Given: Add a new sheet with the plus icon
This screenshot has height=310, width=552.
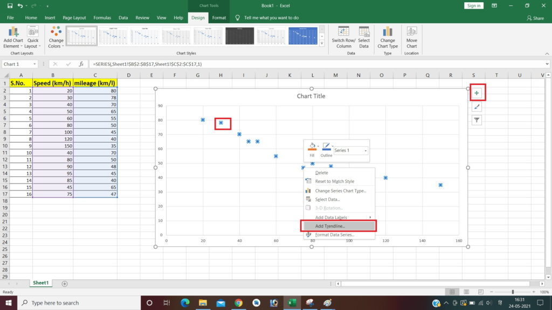Looking at the screenshot, I should click(x=65, y=284).
